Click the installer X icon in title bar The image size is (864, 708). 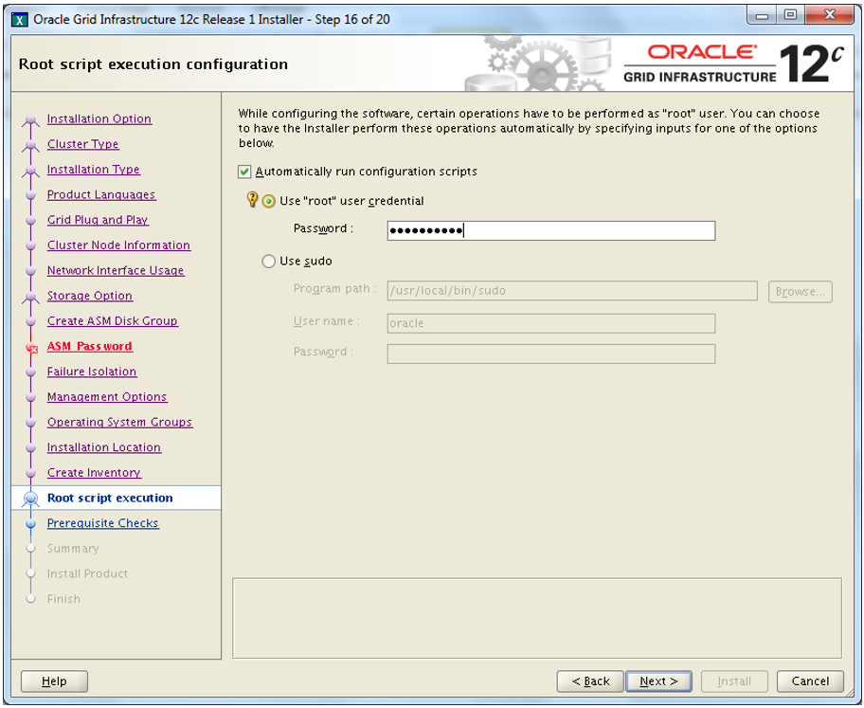tap(20, 20)
